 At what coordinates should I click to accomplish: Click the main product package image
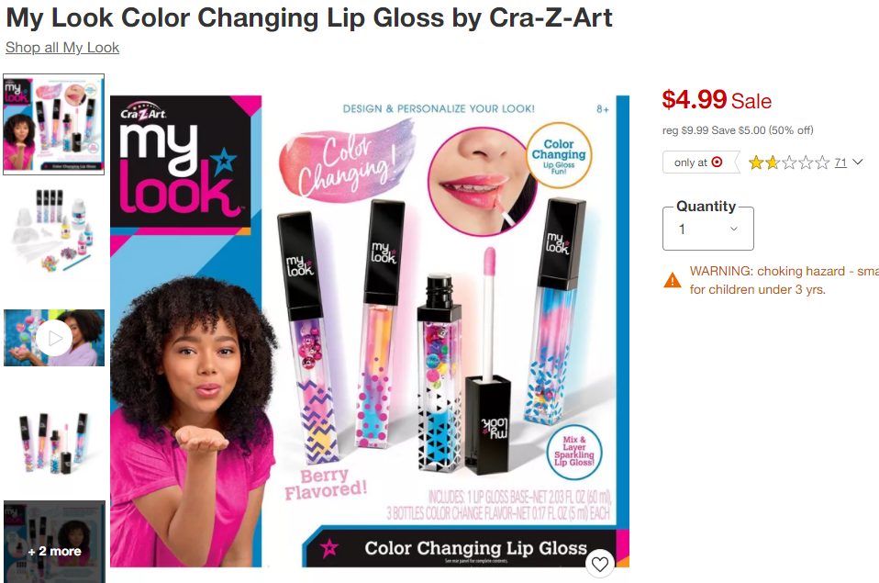370,331
